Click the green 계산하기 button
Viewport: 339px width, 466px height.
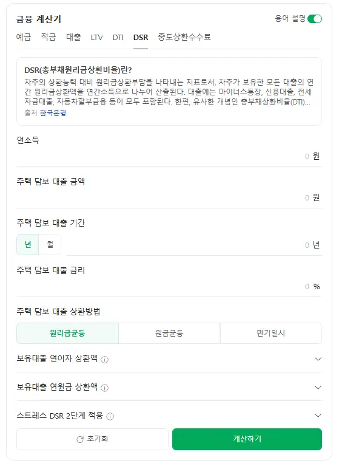pyautogui.click(x=247, y=439)
